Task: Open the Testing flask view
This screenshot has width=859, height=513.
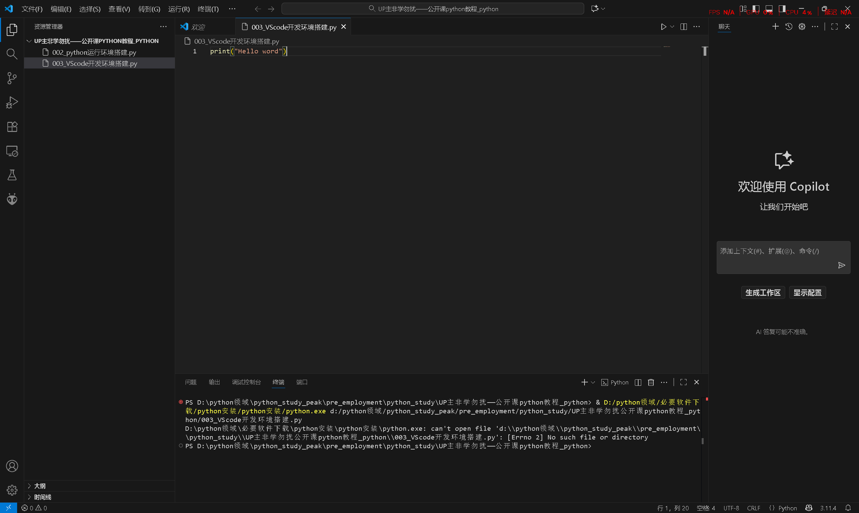Action: 12,175
